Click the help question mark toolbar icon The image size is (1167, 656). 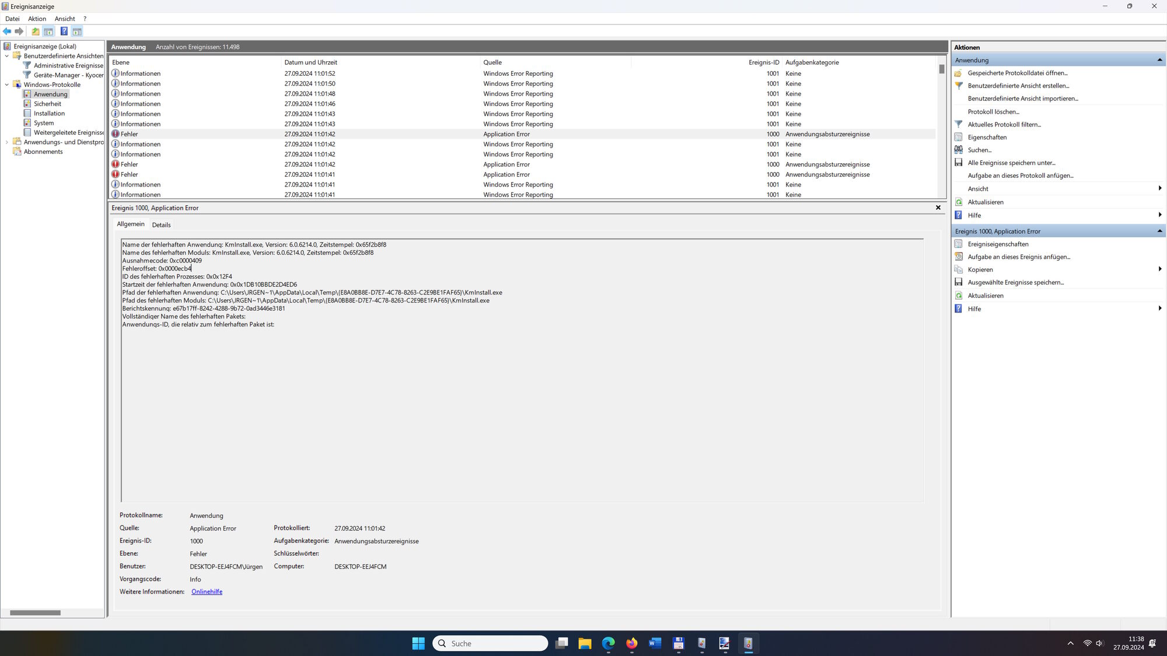pyautogui.click(x=64, y=31)
